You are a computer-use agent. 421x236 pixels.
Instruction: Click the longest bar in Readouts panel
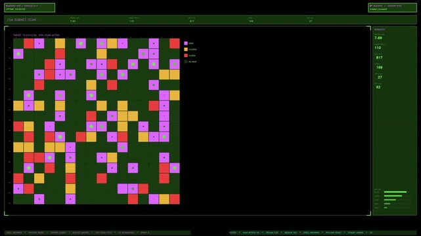coord(395,192)
